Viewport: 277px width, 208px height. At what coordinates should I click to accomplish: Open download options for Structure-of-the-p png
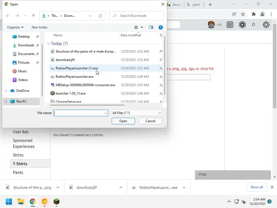point(58,187)
